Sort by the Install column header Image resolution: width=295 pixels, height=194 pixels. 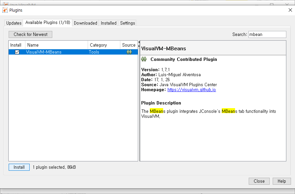17,45
